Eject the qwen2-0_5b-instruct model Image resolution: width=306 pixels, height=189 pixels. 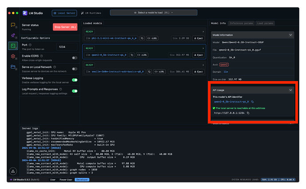coord(198,55)
